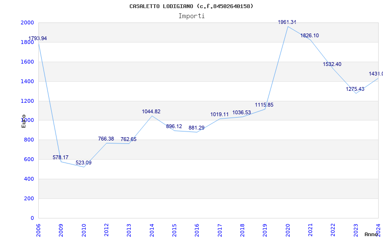
Task: Click the 400 value on Euro axis
Action: click(29, 179)
